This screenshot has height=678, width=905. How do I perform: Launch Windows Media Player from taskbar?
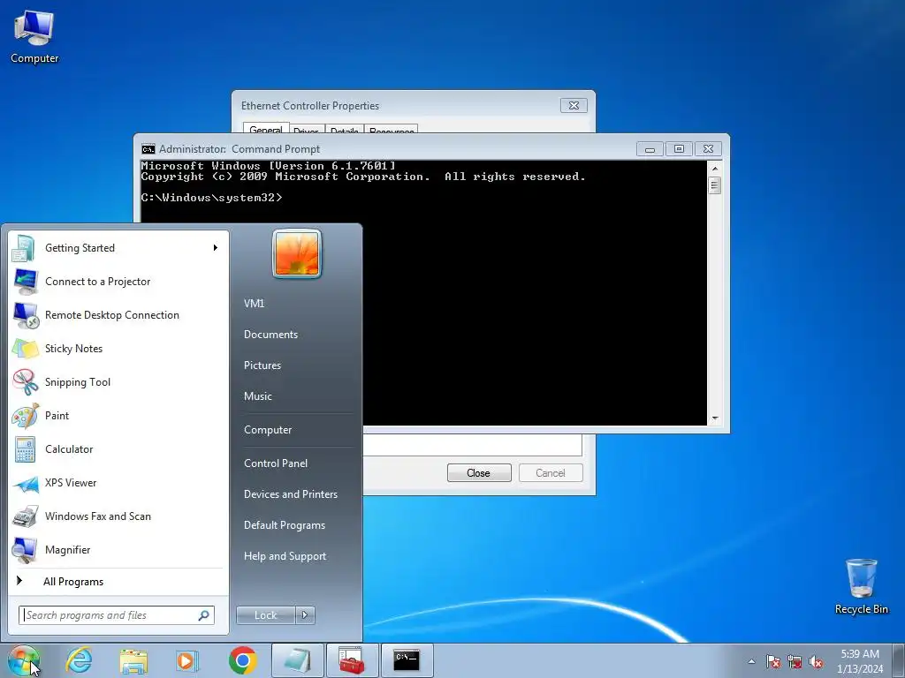(x=187, y=660)
